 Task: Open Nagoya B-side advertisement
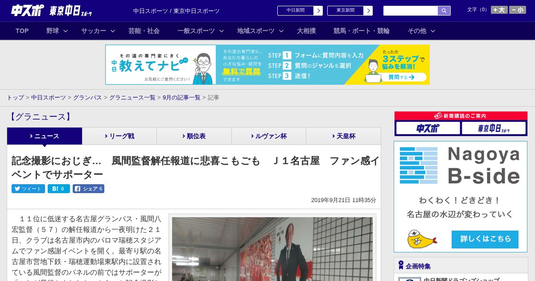[461, 197]
